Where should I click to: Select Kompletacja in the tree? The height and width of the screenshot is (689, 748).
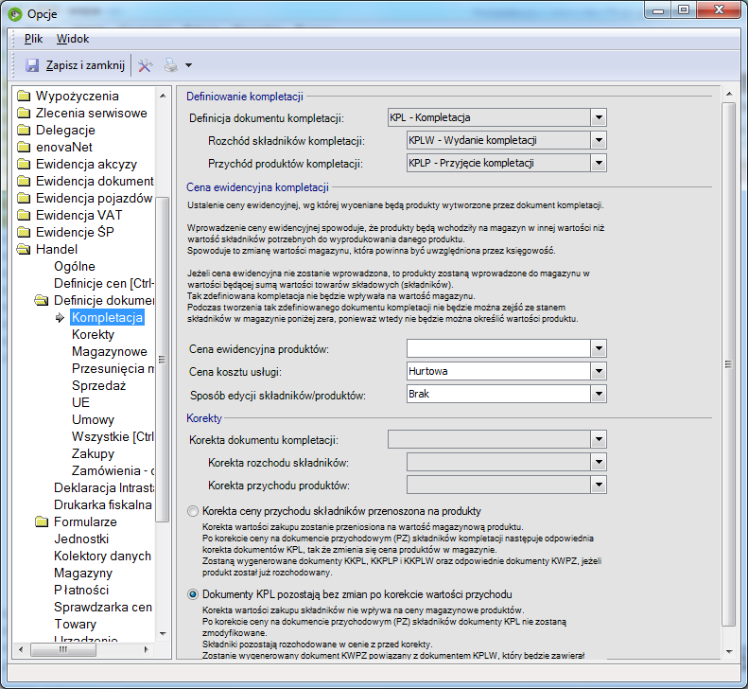[x=108, y=317]
